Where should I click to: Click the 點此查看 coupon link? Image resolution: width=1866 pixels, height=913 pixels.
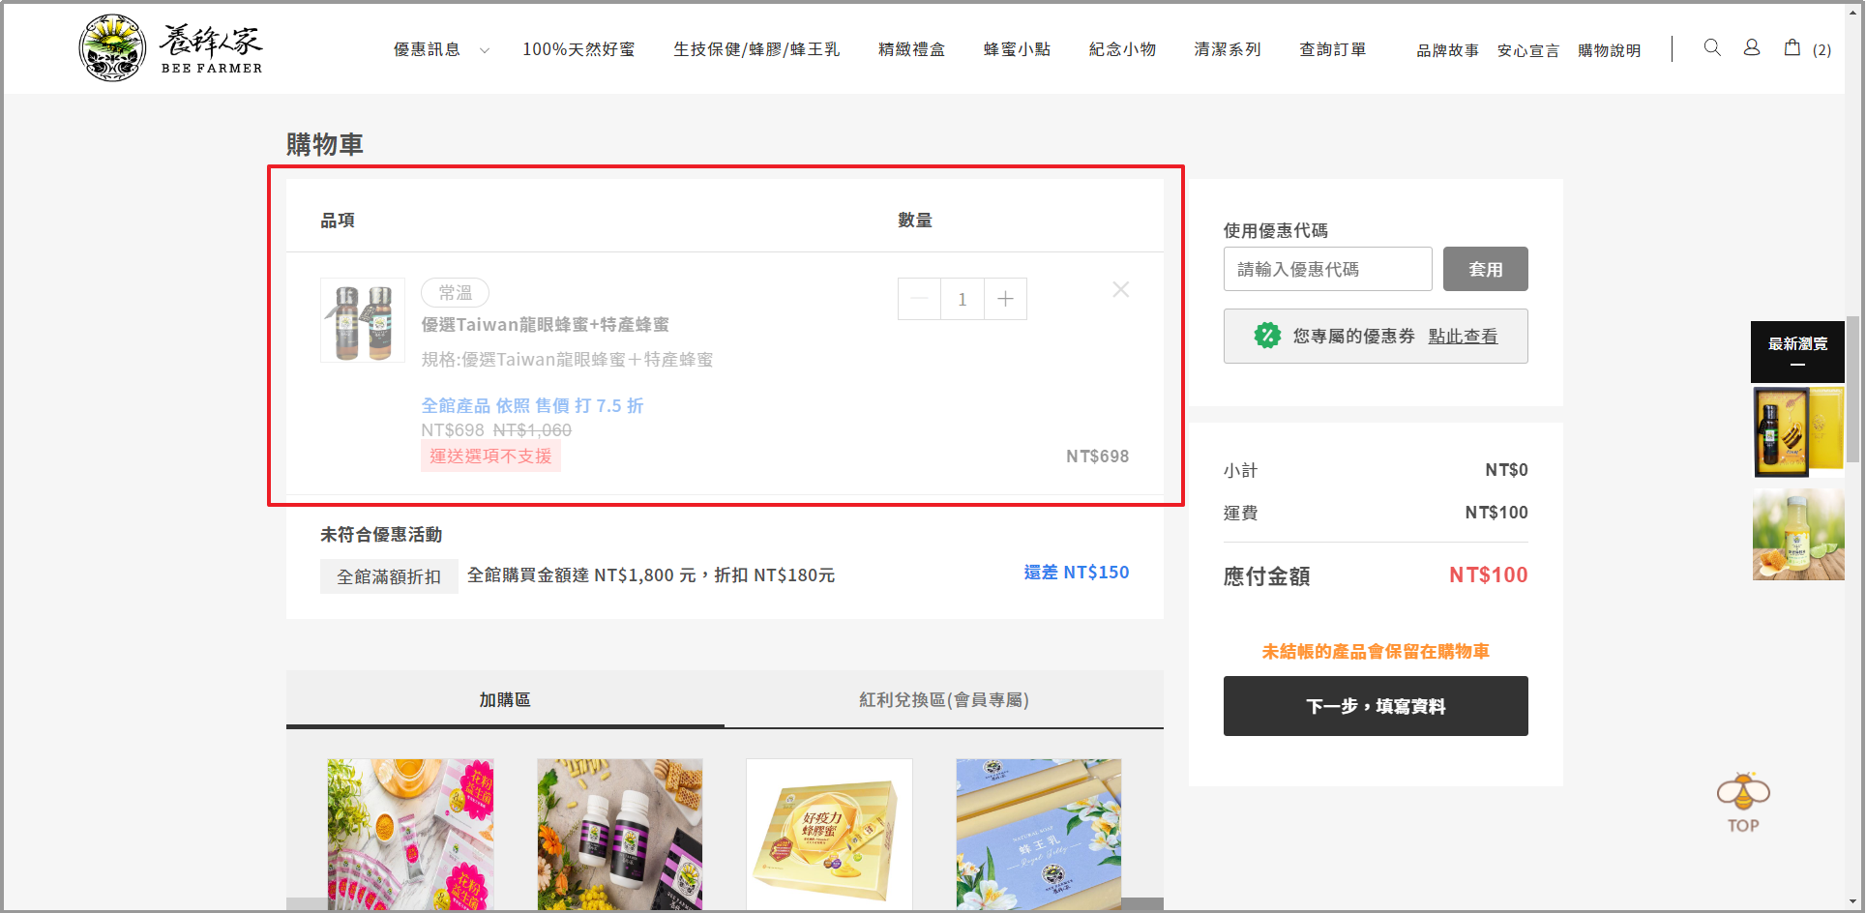1462,337
